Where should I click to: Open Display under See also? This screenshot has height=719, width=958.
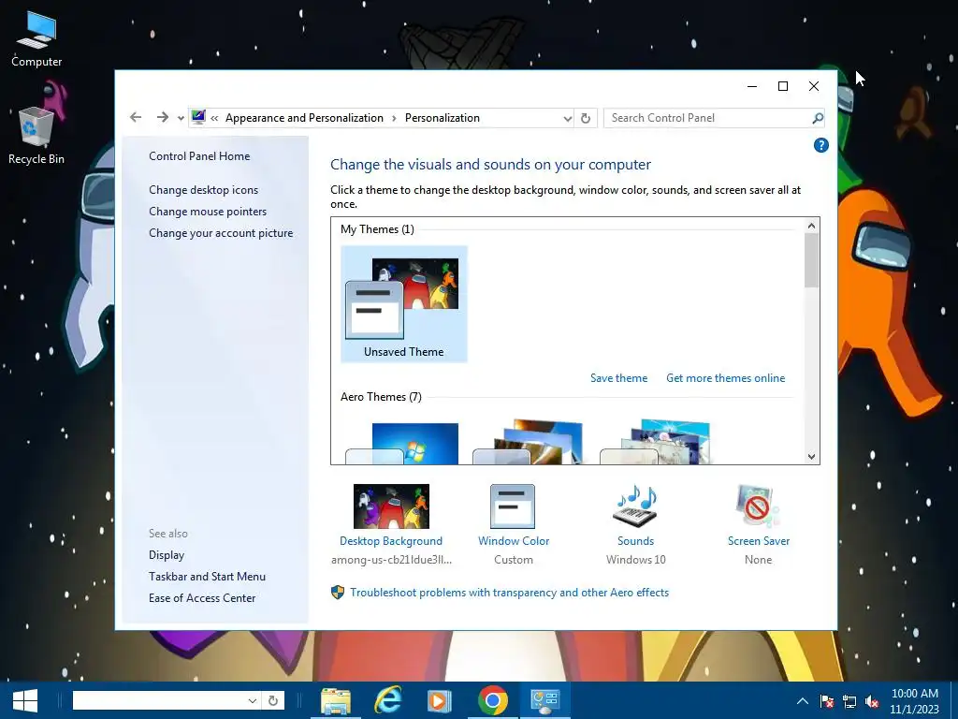(x=167, y=555)
